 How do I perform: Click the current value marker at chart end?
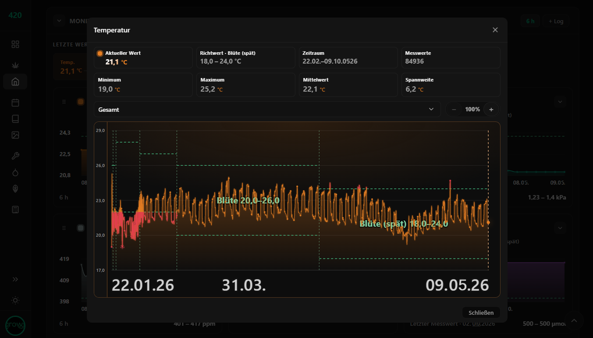pos(488,223)
